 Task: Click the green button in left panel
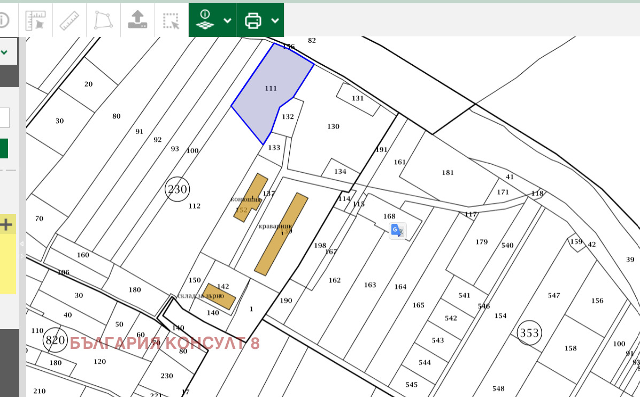(4, 148)
